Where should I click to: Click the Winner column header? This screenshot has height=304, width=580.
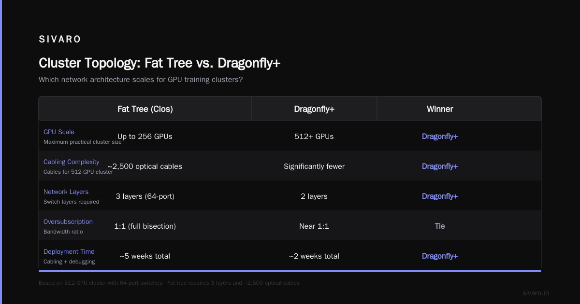pos(440,109)
